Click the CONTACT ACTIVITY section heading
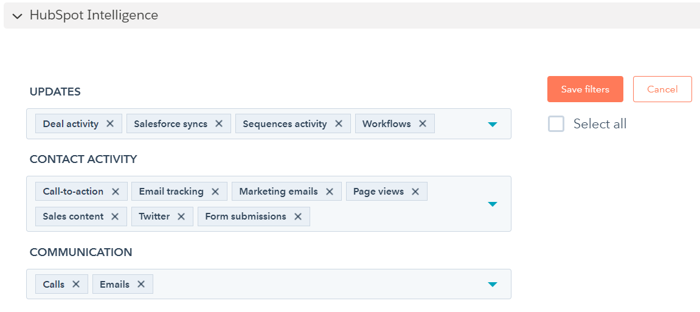 point(83,159)
